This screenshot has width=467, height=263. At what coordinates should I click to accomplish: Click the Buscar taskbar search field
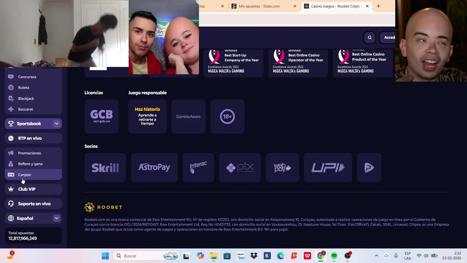point(147,256)
